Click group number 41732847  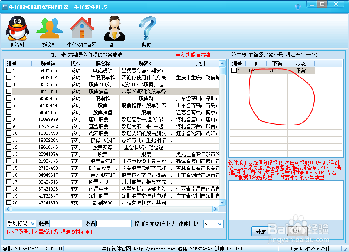pos(48,196)
